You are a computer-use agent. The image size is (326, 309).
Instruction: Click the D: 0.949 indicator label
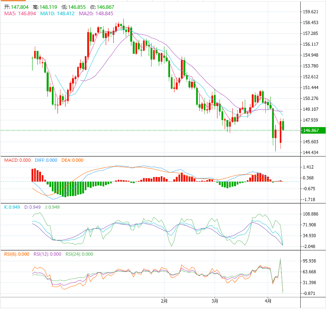33,207
